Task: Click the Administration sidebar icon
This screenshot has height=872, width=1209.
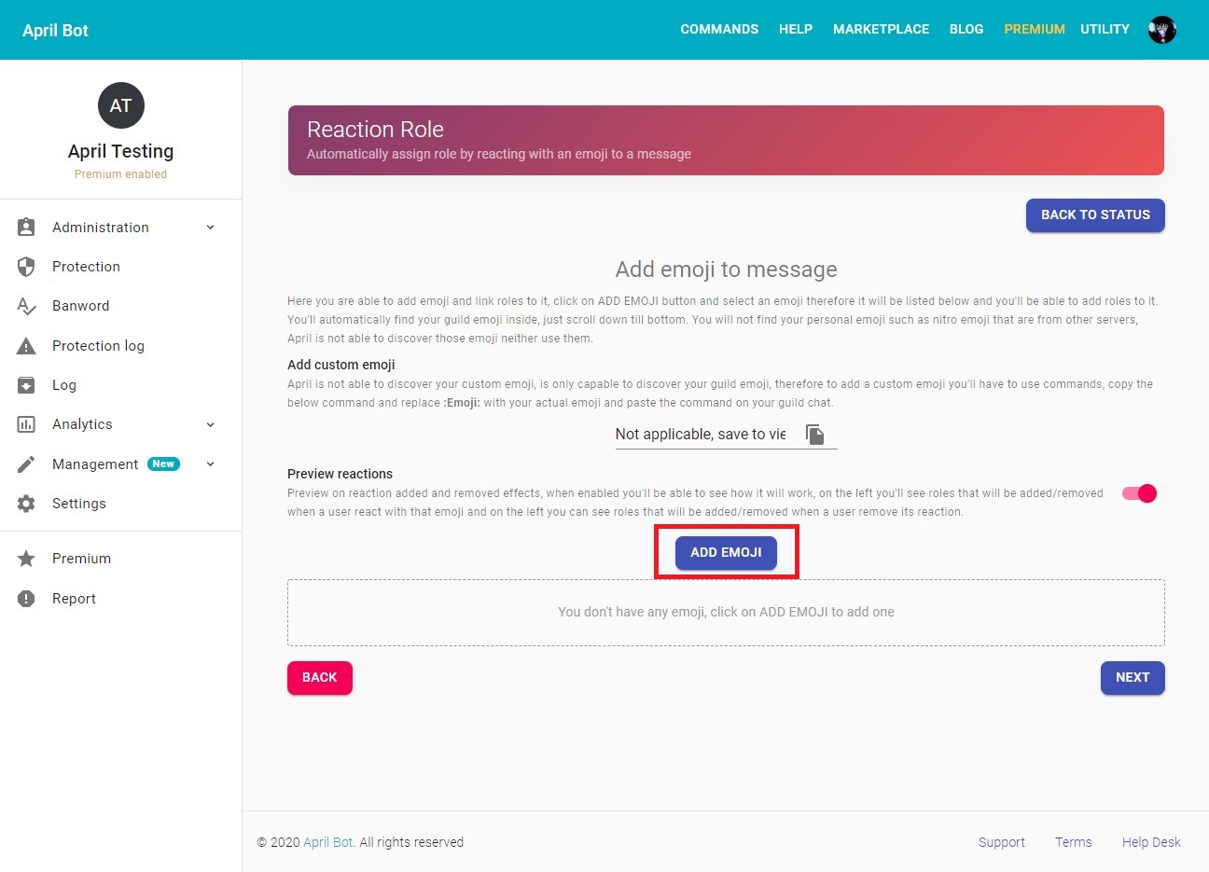Action: (26, 227)
